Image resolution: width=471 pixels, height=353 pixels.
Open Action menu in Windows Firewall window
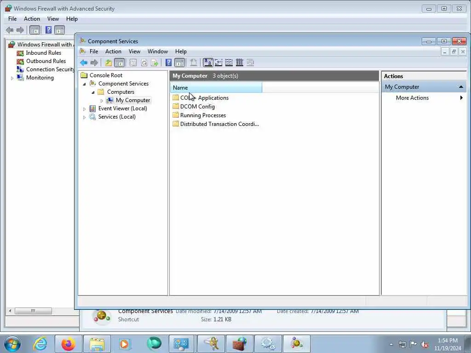32,18
